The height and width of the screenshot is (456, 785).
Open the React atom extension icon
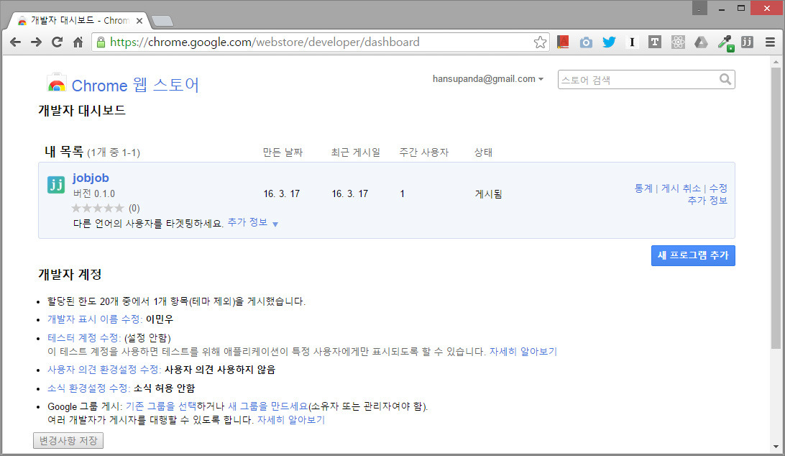pos(678,42)
